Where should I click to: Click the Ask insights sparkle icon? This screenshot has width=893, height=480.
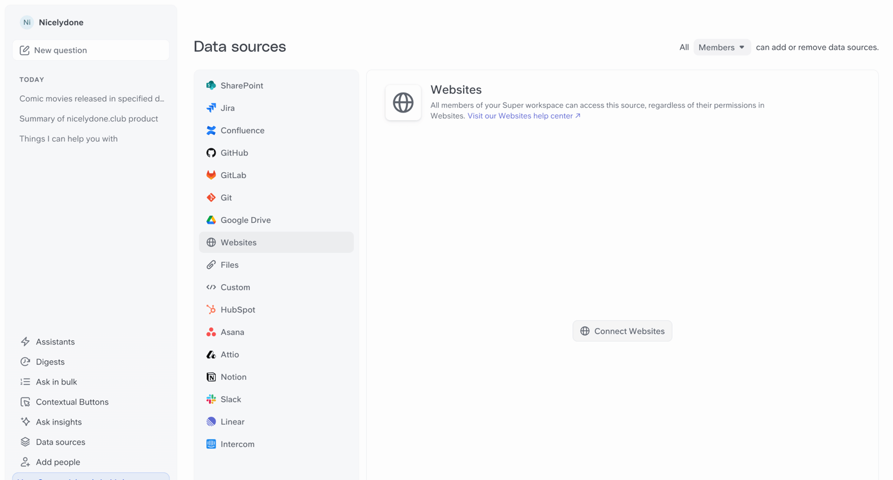(x=25, y=422)
